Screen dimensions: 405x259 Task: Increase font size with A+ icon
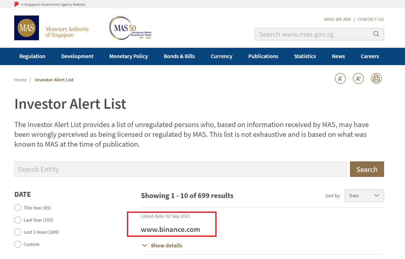[x=358, y=79]
